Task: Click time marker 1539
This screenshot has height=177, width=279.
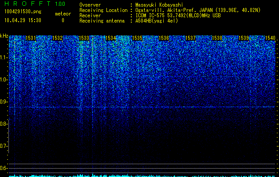Action: pos(244,38)
